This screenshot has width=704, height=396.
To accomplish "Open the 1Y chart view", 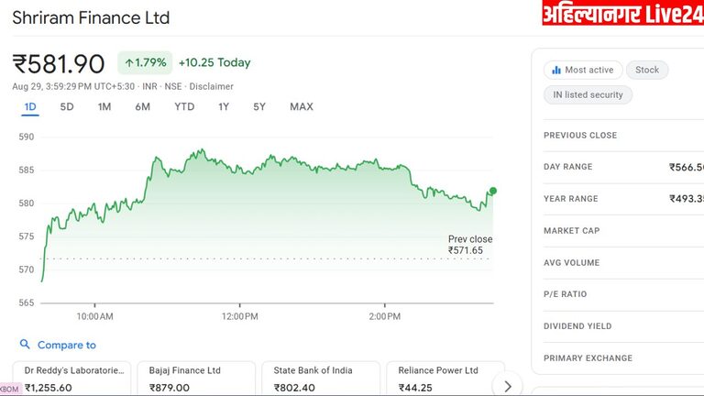I will pos(224,107).
